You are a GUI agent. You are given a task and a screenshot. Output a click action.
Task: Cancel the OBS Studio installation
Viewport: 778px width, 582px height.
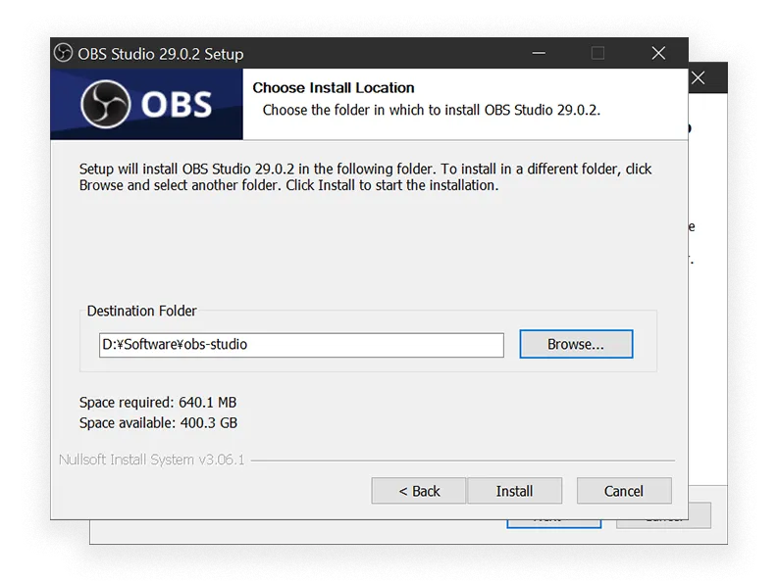623,491
